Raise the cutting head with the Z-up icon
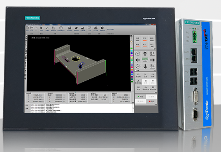Image resolution: width=221 pixels, height=152 pixels. 152,54
